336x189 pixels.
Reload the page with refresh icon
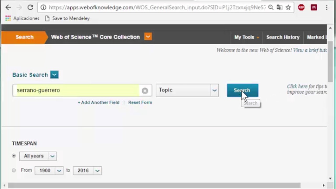(30, 7)
